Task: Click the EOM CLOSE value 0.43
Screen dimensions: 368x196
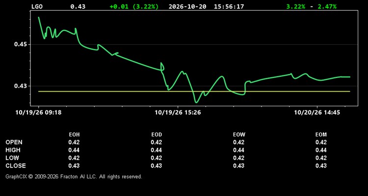Action: 321,166
